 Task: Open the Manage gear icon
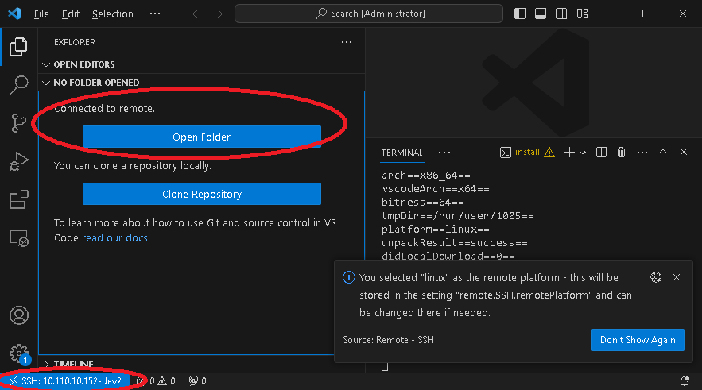[x=19, y=353]
